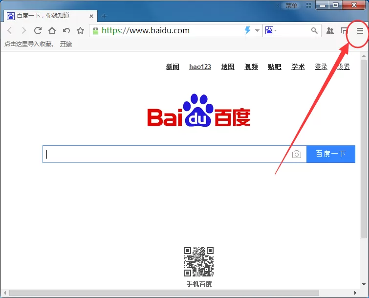
Task: Click the 点击这里导入收藏 text
Action: click(29, 44)
